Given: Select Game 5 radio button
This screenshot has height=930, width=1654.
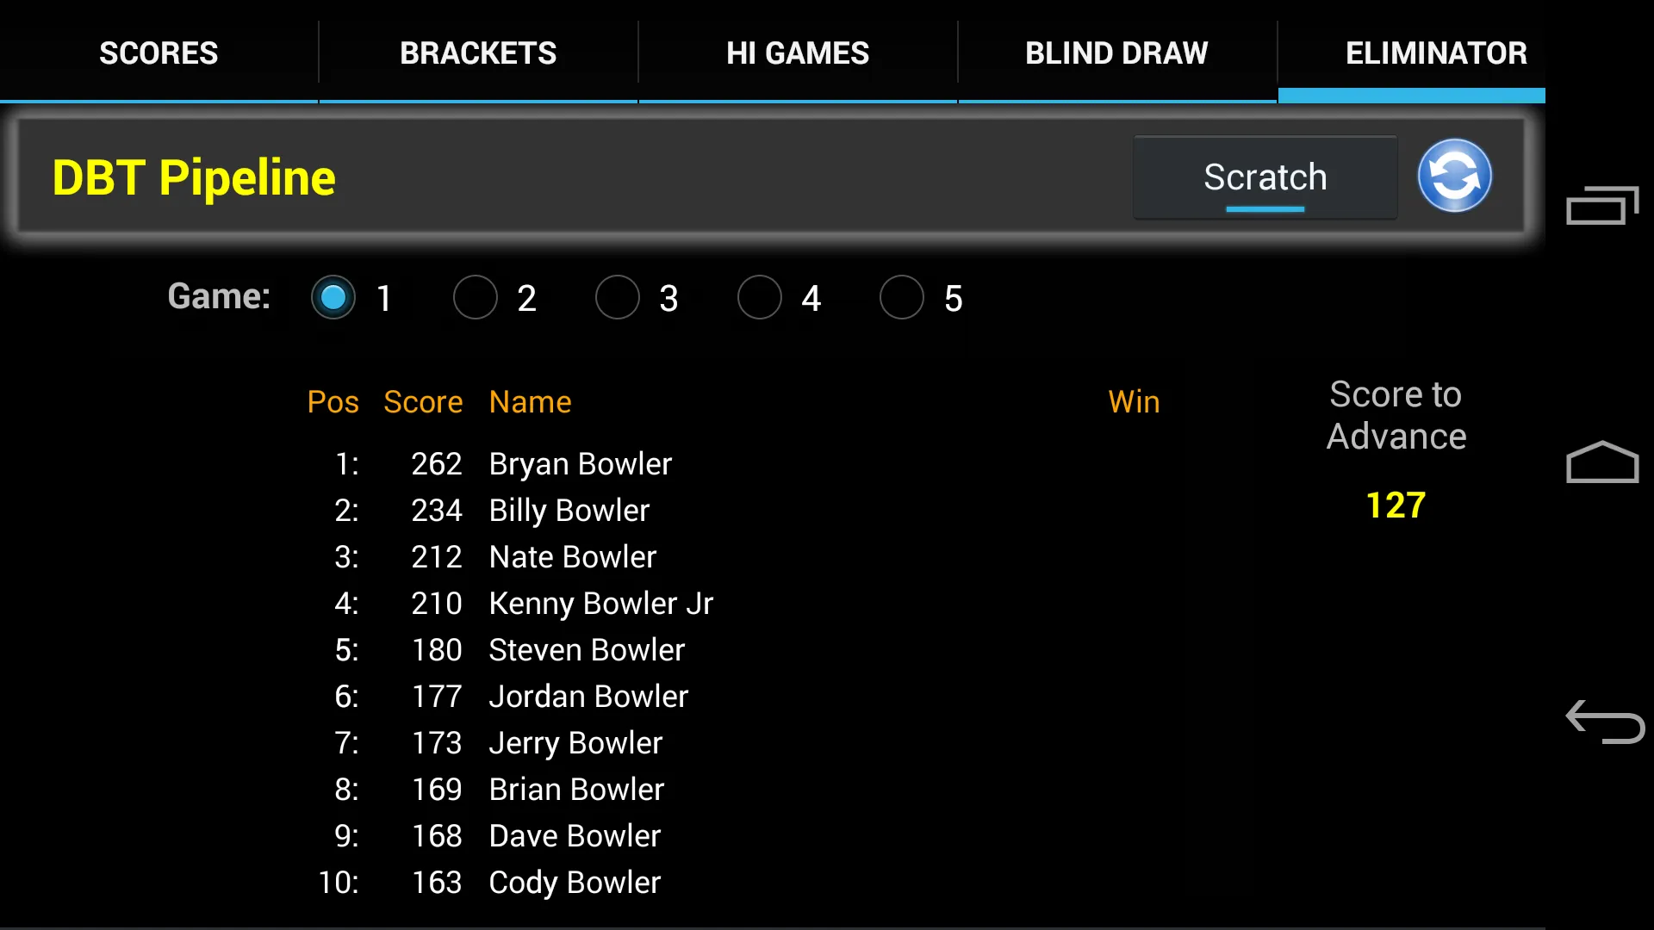Looking at the screenshot, I should click(x=899, y=297).
